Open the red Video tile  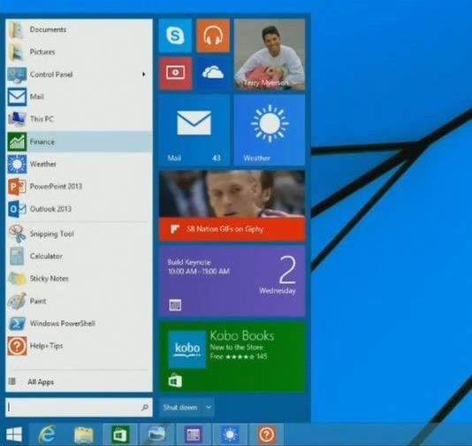[175, 73]
